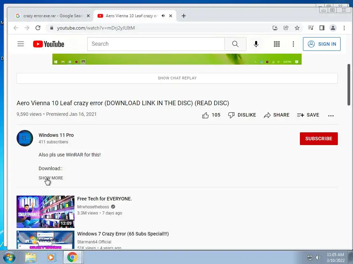
Task: Open the Free Tech for EVERYONE thumbnail
Action: pos(46,211)
